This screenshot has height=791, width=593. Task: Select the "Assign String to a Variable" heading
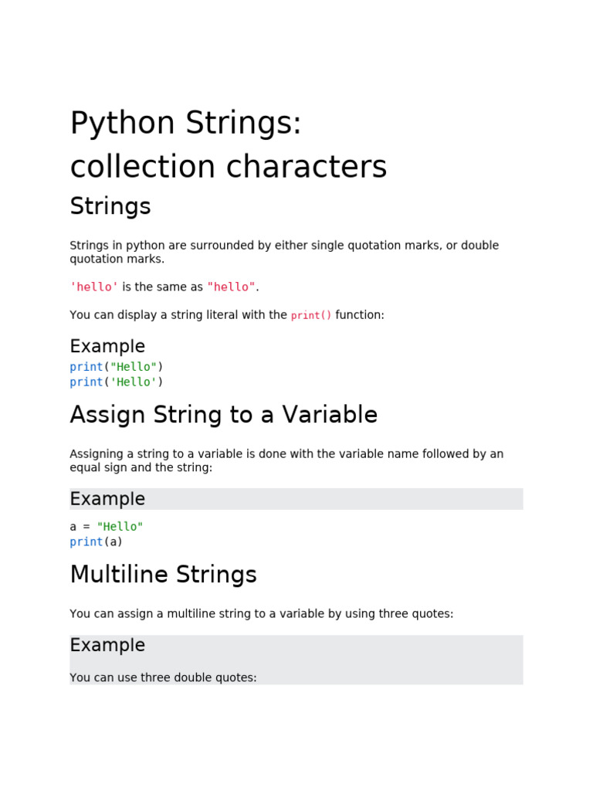tap(224, 415)
